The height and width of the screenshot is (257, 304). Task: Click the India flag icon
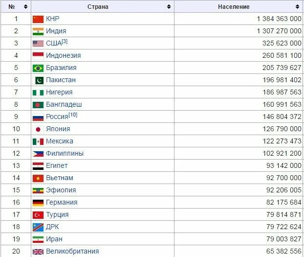point(38,31)
